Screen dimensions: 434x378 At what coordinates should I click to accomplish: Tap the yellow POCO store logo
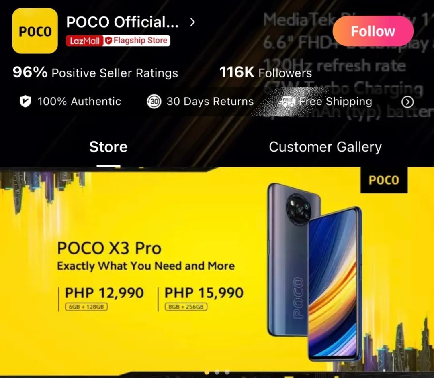click(35, 30)
